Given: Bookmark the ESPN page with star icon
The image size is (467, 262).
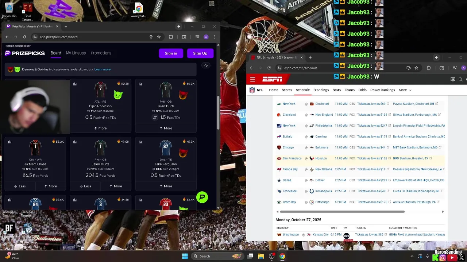Looking at the screenshot, I should click(x=416, y=68).
